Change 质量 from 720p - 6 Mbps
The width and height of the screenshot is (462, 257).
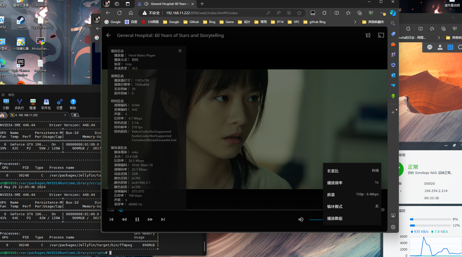coord(352,195)
